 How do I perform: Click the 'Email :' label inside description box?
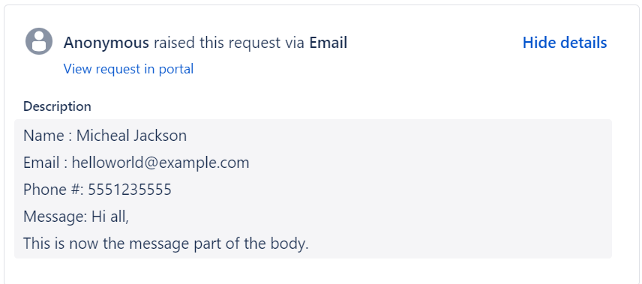[46, 163]
